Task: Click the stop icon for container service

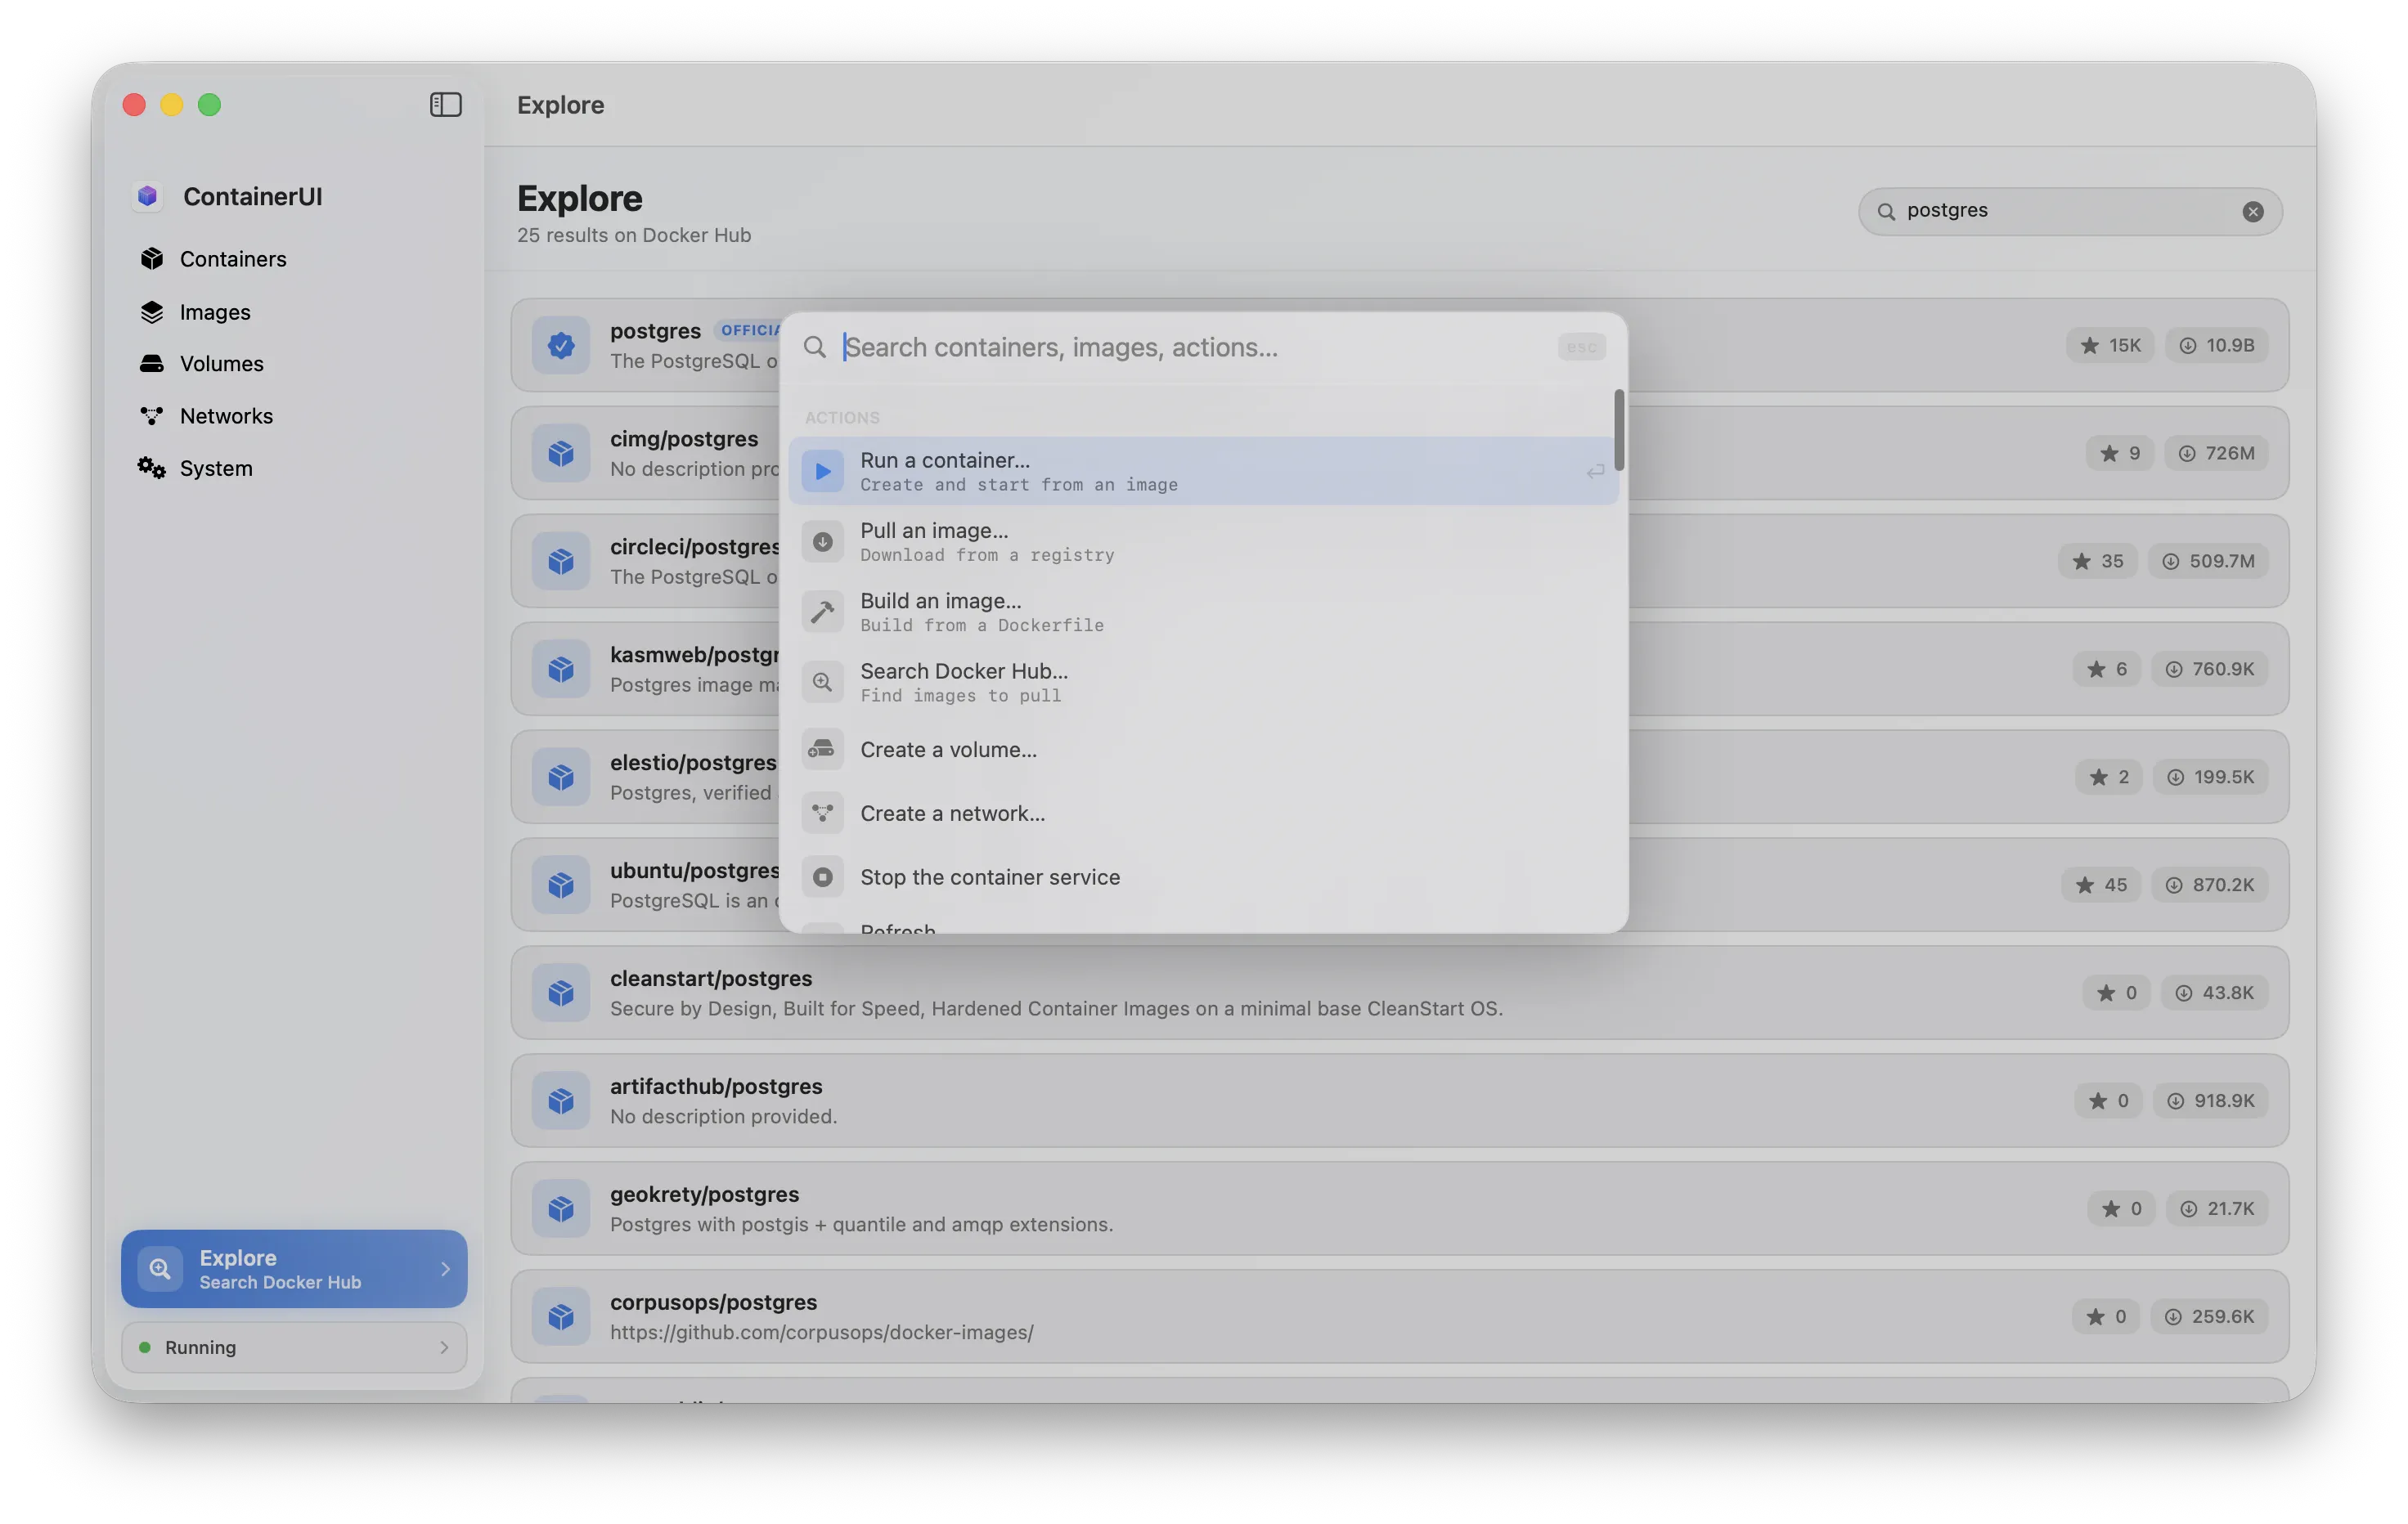Action: (823, 876)
